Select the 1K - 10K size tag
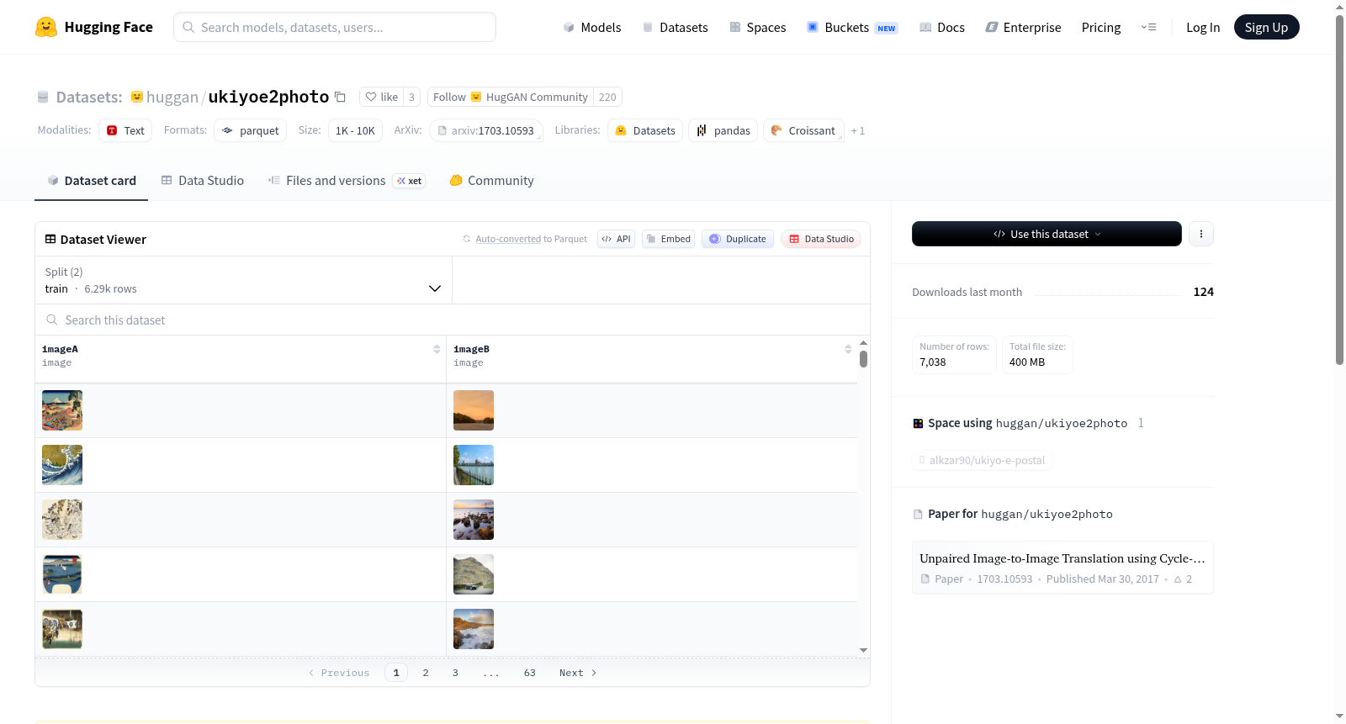This screenshot has width=1346, height=724. coord(355,130)
